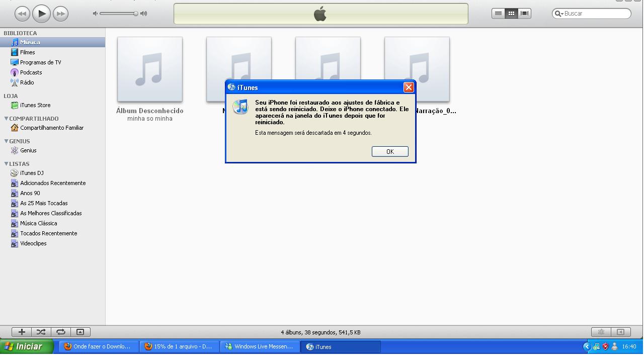Open the Windows Iniciar start menu

(26, 346)
